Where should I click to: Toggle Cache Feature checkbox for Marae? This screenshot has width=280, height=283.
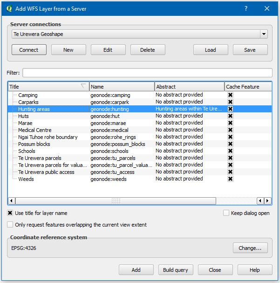pos(230,123)
